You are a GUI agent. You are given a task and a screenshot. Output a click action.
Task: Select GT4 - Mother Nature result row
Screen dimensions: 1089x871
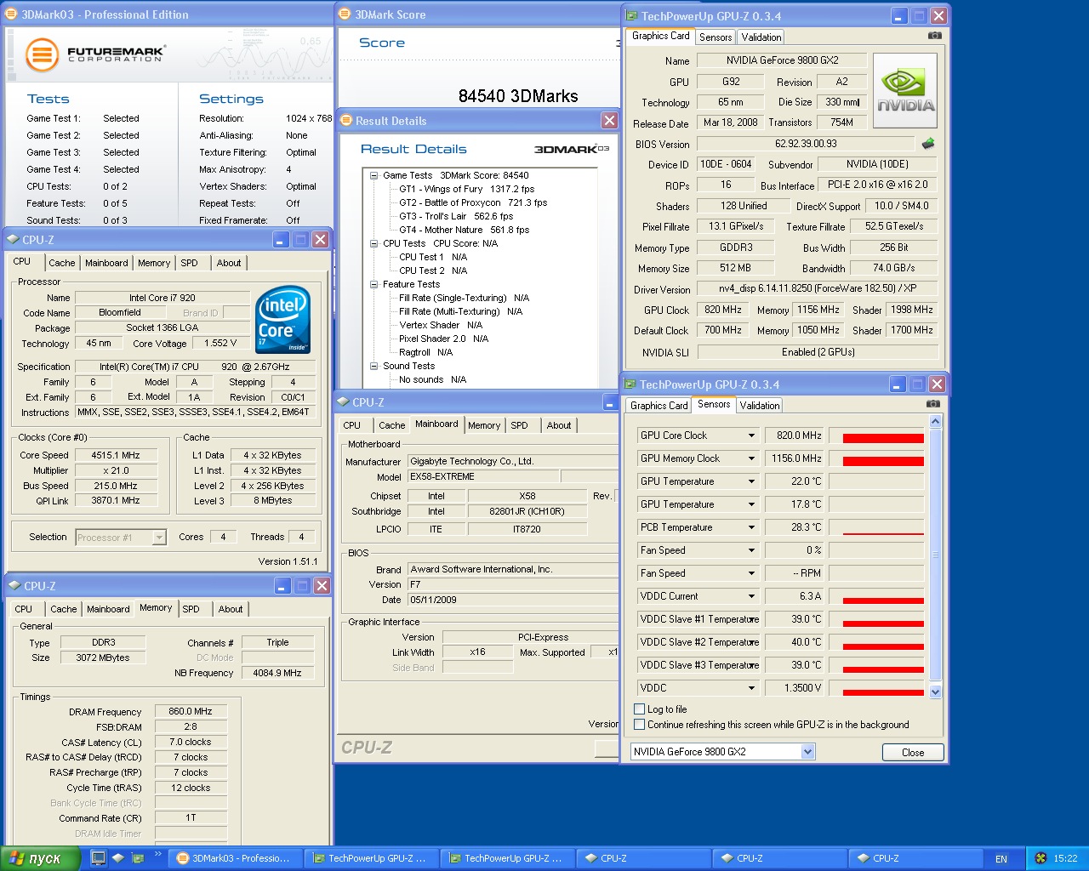click(x=464, y=230)
